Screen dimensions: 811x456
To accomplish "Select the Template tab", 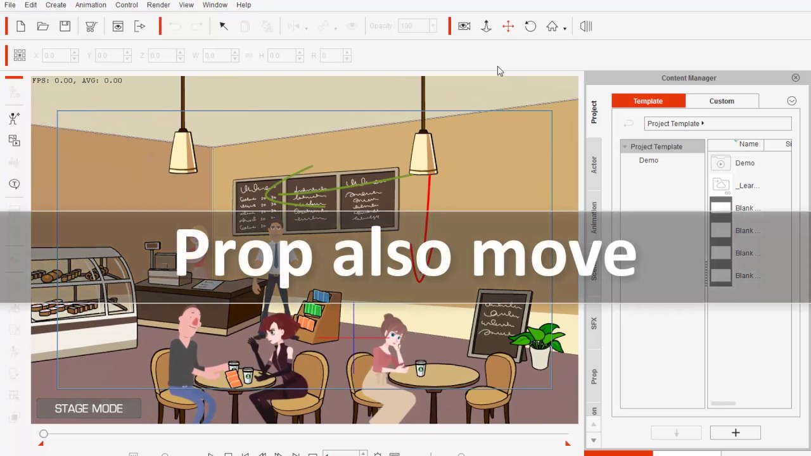I will pyautogui.click(x=648, y=101).
